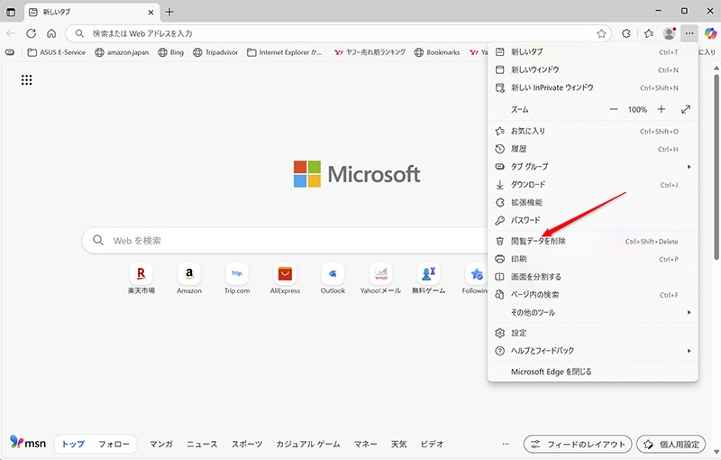721x460 pixels.
Task: Select 閲覧データを削除 menu item
Action: point(592,241)
